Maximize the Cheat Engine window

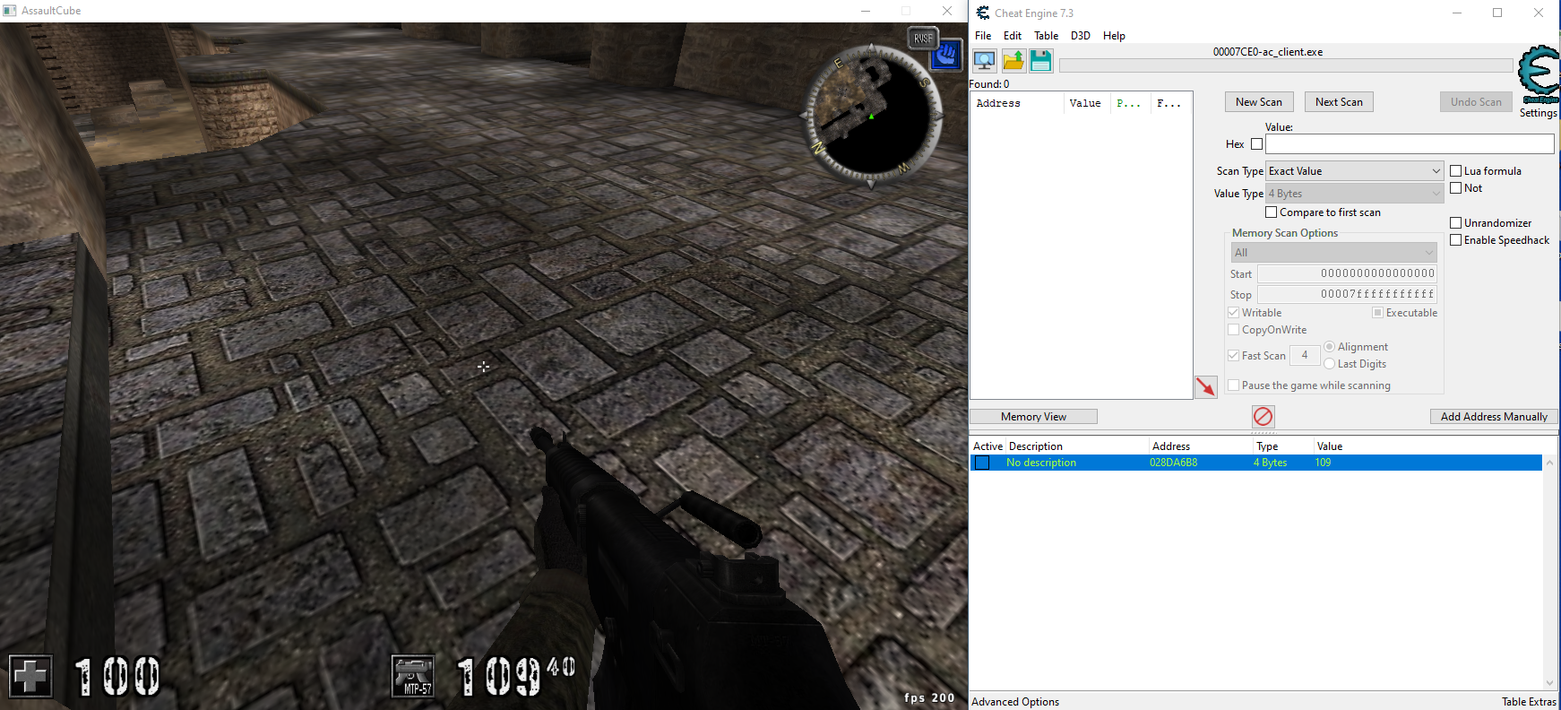pyautogui.click(x=1497, y=13)
